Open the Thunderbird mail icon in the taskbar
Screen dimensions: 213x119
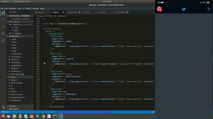(9, 116)
